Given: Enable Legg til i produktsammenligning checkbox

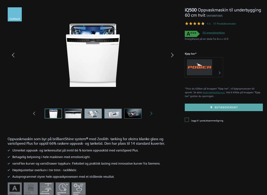Looking at the screenshot, I should pos(187,120).
